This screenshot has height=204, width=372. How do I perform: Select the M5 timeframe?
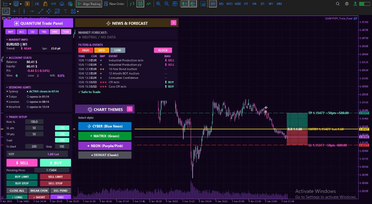pyautogui.click(x=221, y=4)
